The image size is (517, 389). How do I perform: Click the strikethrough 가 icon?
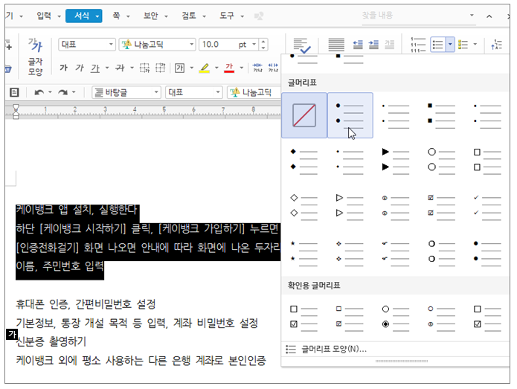pos(119,68)
